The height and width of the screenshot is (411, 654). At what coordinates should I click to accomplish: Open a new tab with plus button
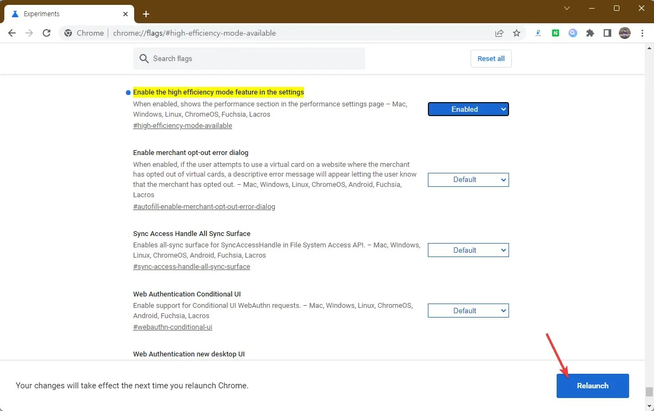tap(146, 14)
